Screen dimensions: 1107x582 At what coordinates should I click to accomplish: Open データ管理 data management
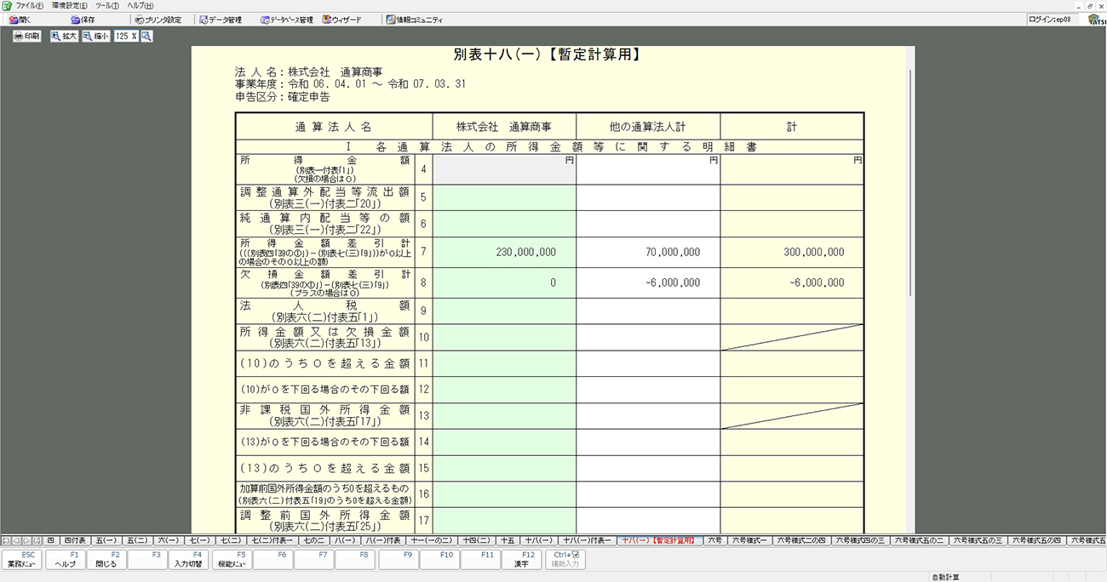click(x=221, y=20)
